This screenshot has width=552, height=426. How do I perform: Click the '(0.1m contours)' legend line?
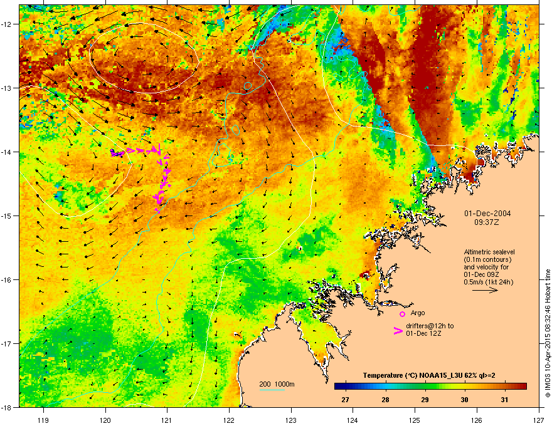coord(487,259)
